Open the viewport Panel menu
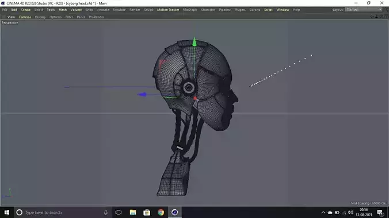 [x=81, y=17]
